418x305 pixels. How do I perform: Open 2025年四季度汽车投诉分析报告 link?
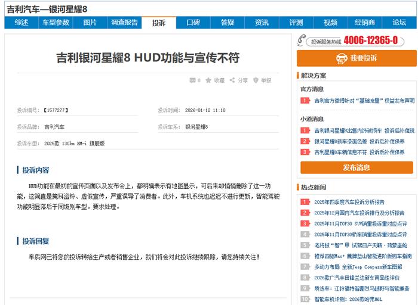(349, 202)
